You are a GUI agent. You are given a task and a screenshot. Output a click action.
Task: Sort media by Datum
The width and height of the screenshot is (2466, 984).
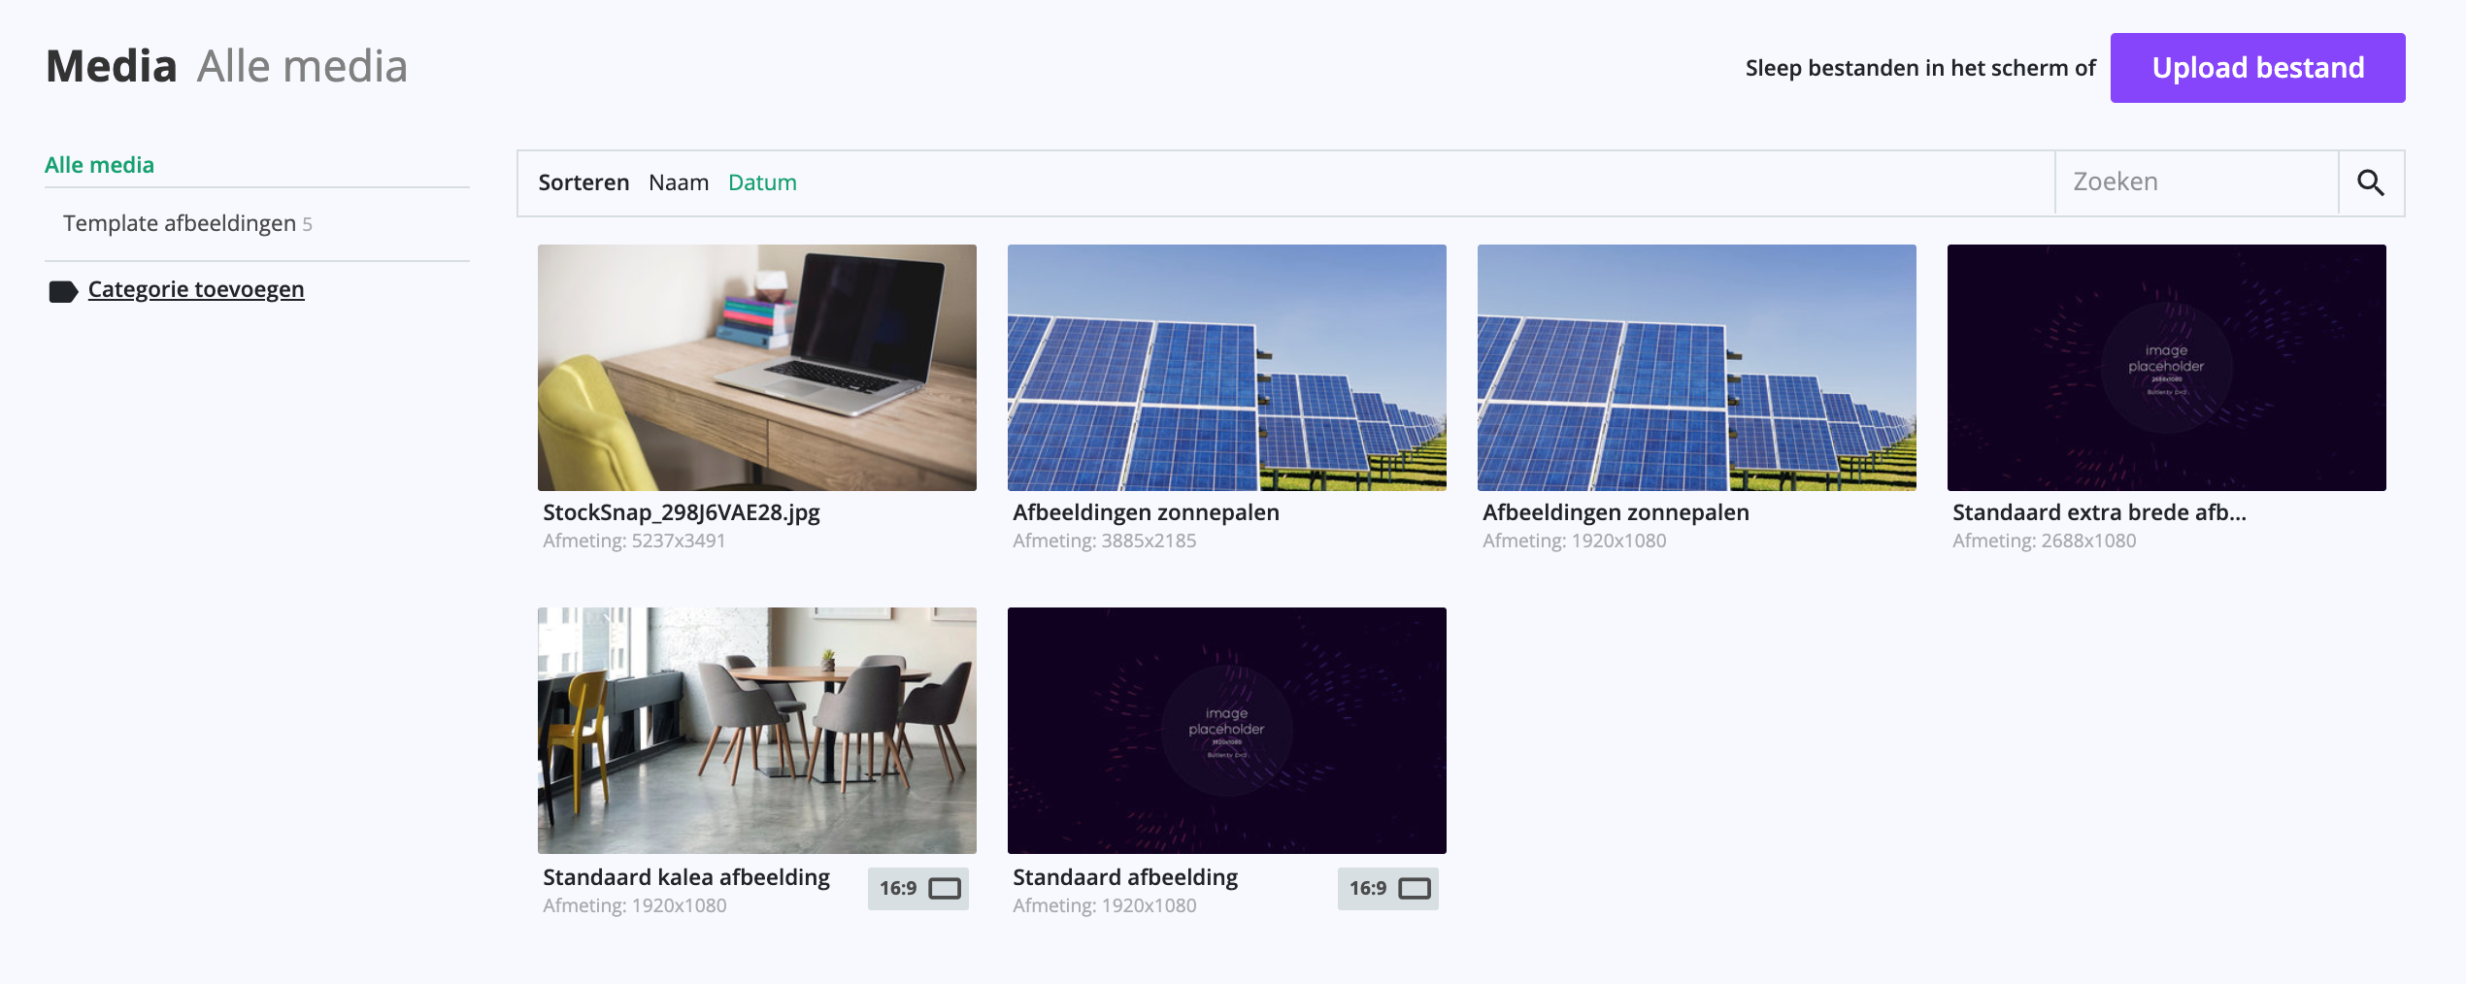tap(762, 182)
